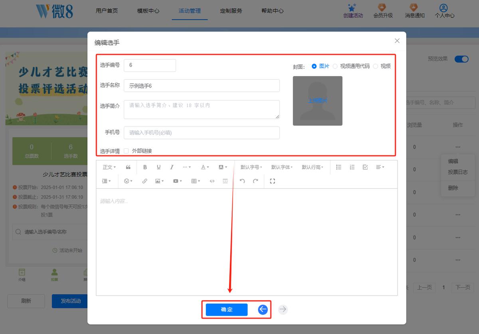Open 消息通知 from the top bar

click(x=415, y=11)
